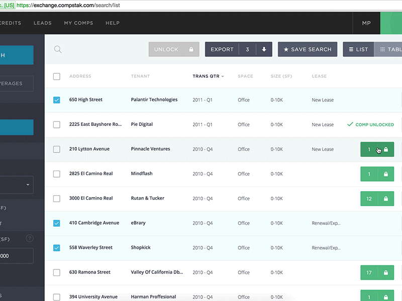Click the green checkmark beside COMP UNLOCKED

349,124
